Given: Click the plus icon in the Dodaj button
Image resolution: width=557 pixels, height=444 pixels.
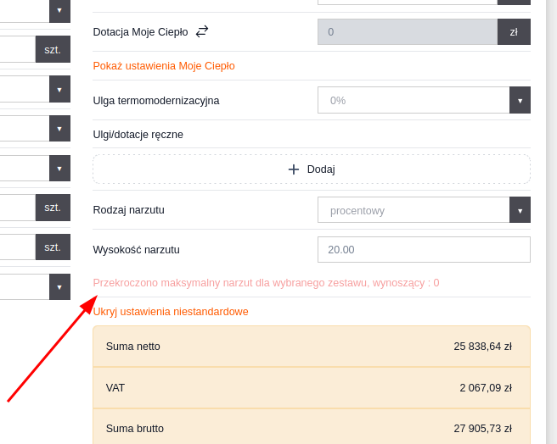Looking at the screenshot, I should click(x=294, y=169).
